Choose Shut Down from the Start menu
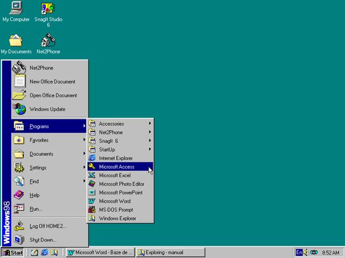345x258 pixels. (x=43, y=240)
